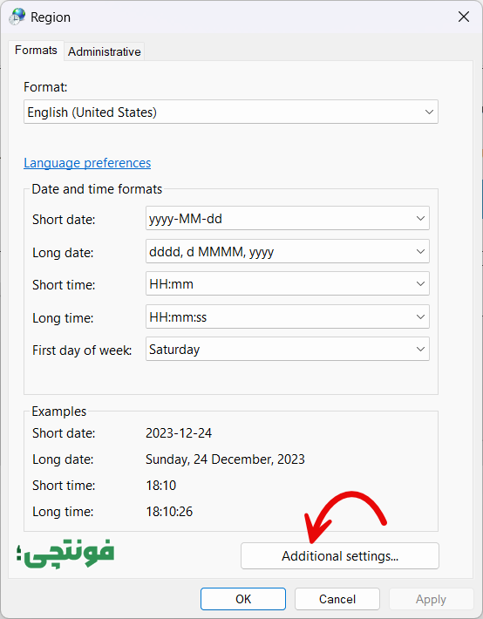Switch to the Administrative tab
The width and height of the screenshot is (483, 619).
coord(105,51)
